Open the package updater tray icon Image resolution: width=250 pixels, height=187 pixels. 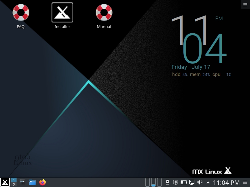click(175, 182)
